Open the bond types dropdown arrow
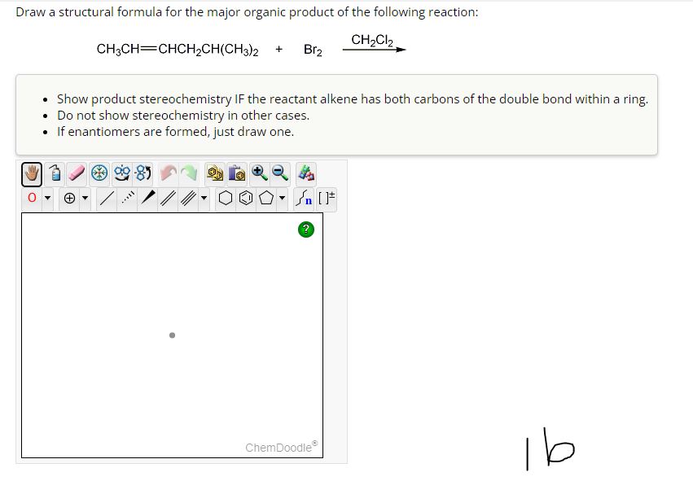Screen dimensions: 693x481 click(204, 198)
